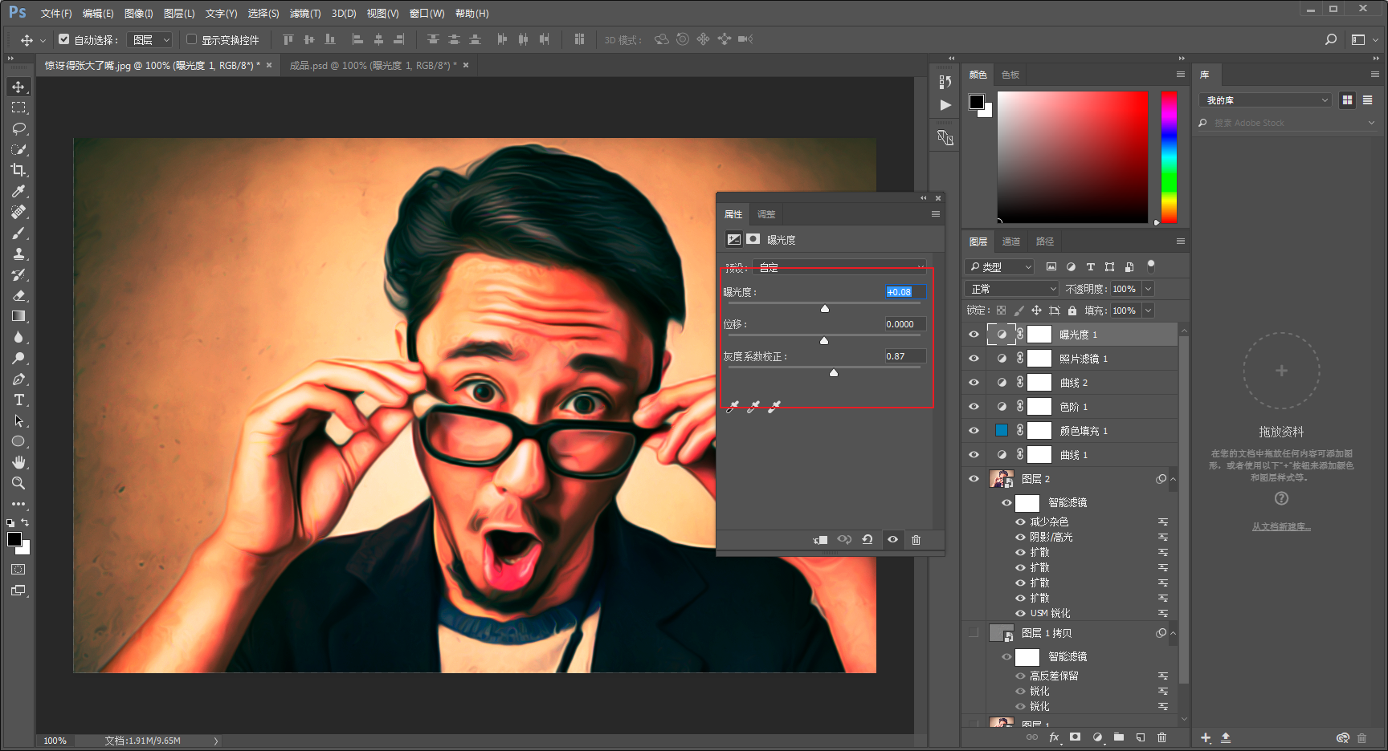Click the libraries help question icon
This screenshot has width=1388, height=751.
(1282, 499)
